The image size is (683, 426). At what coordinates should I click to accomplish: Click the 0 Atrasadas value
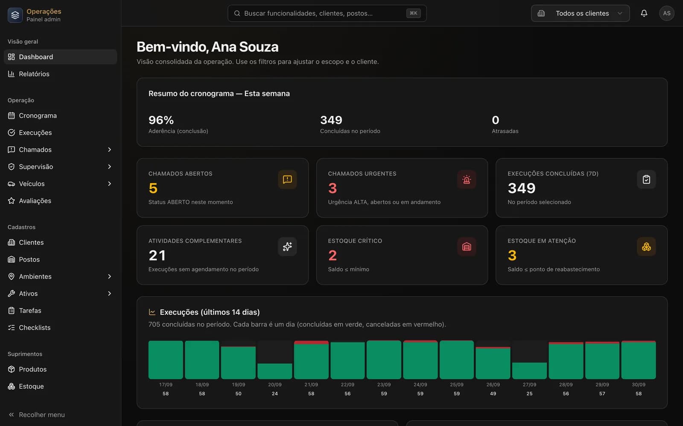pos(495,120)
